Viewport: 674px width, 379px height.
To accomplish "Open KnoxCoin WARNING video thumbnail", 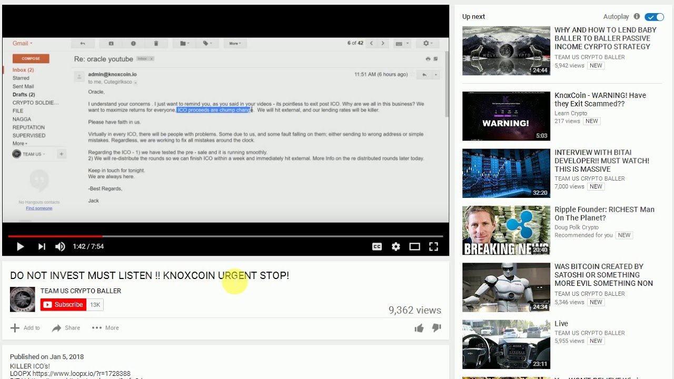I will coord(506,116).
